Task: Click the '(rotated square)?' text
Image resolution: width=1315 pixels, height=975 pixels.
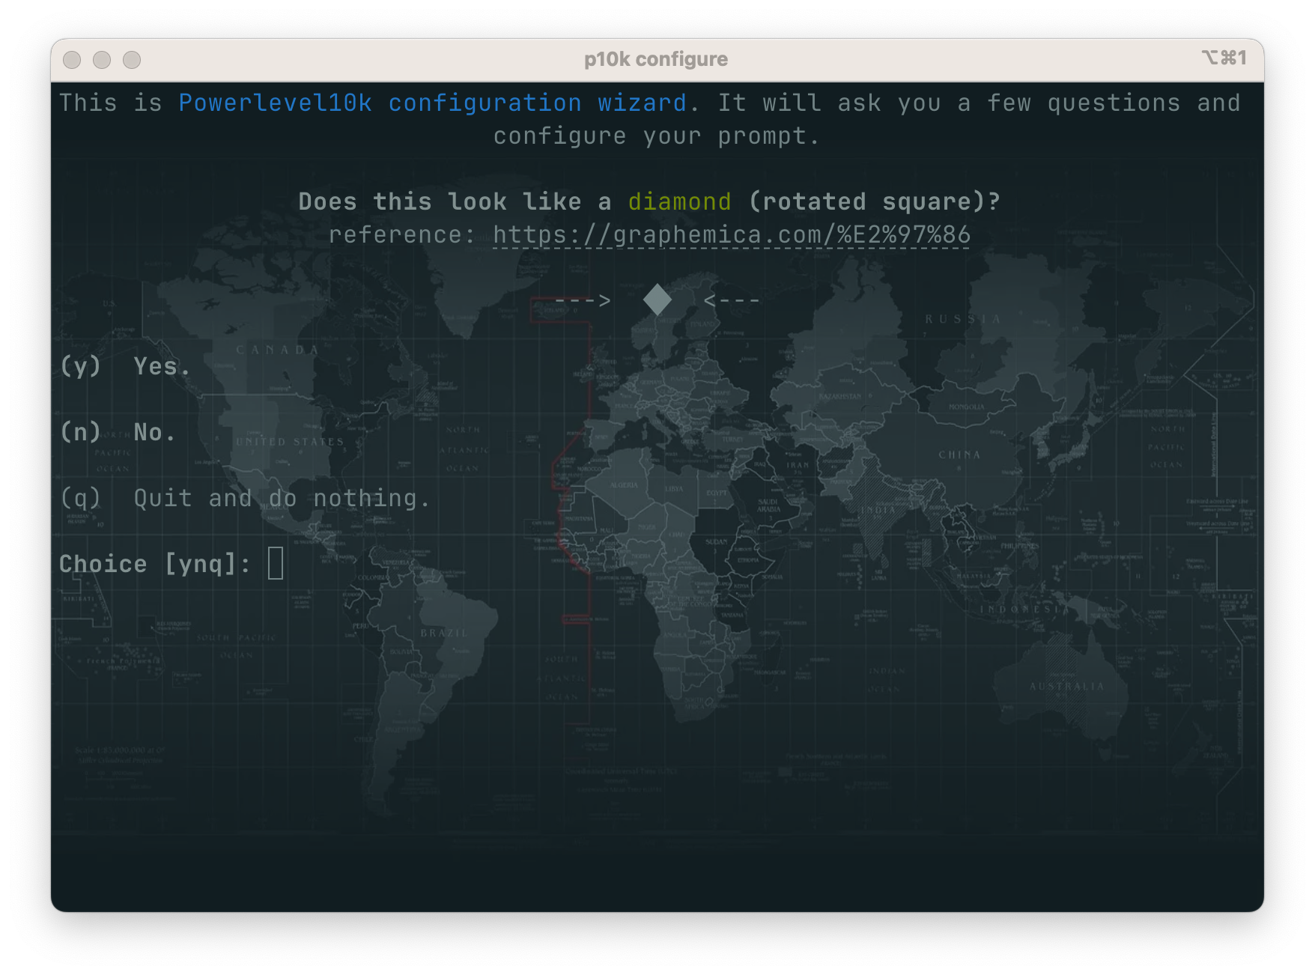Action: (874, 201)
